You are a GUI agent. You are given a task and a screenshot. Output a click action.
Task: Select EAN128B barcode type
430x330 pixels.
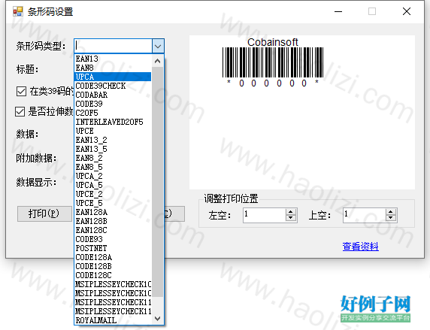[113, 221]
